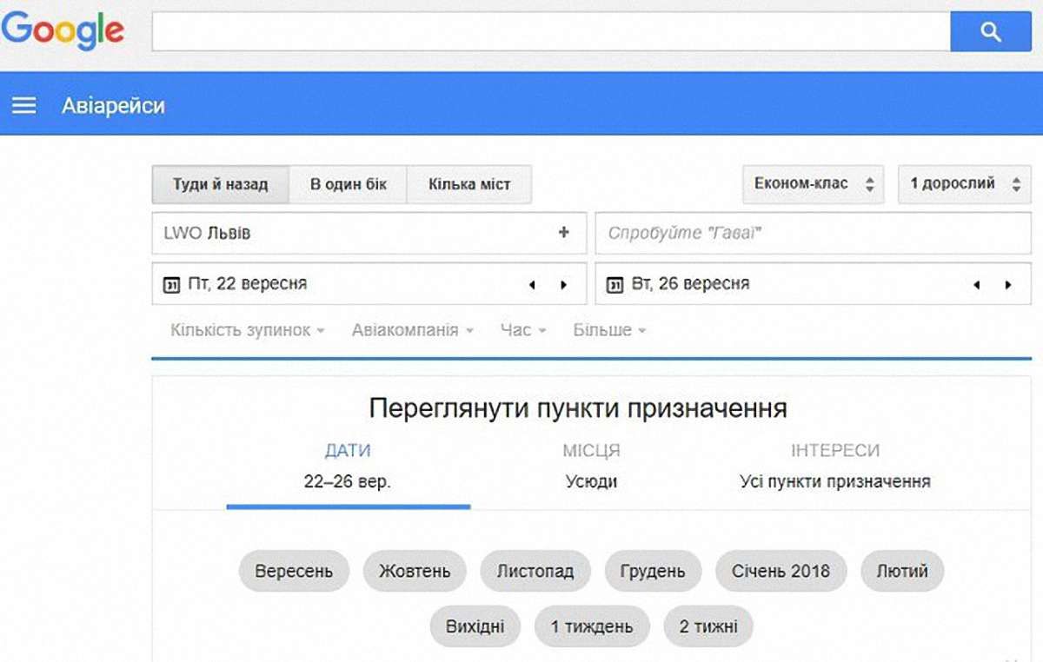The image size is (1043, 662).
Task: Open the calendar icon for Пт, 22 вересня
Action: click(x=171, y=284)
